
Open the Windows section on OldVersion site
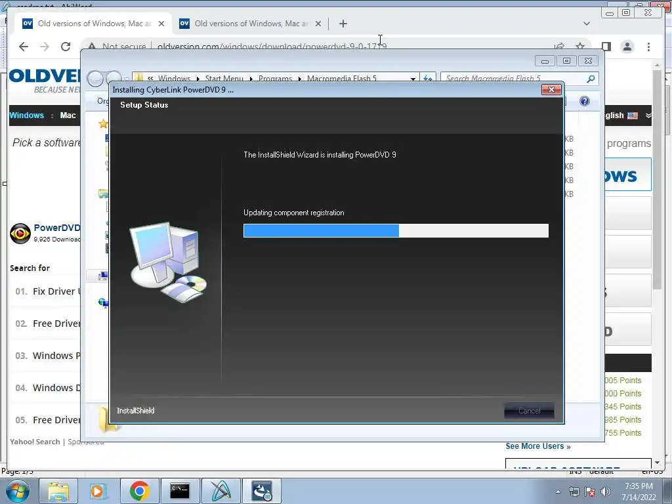[x=26, y=115]
